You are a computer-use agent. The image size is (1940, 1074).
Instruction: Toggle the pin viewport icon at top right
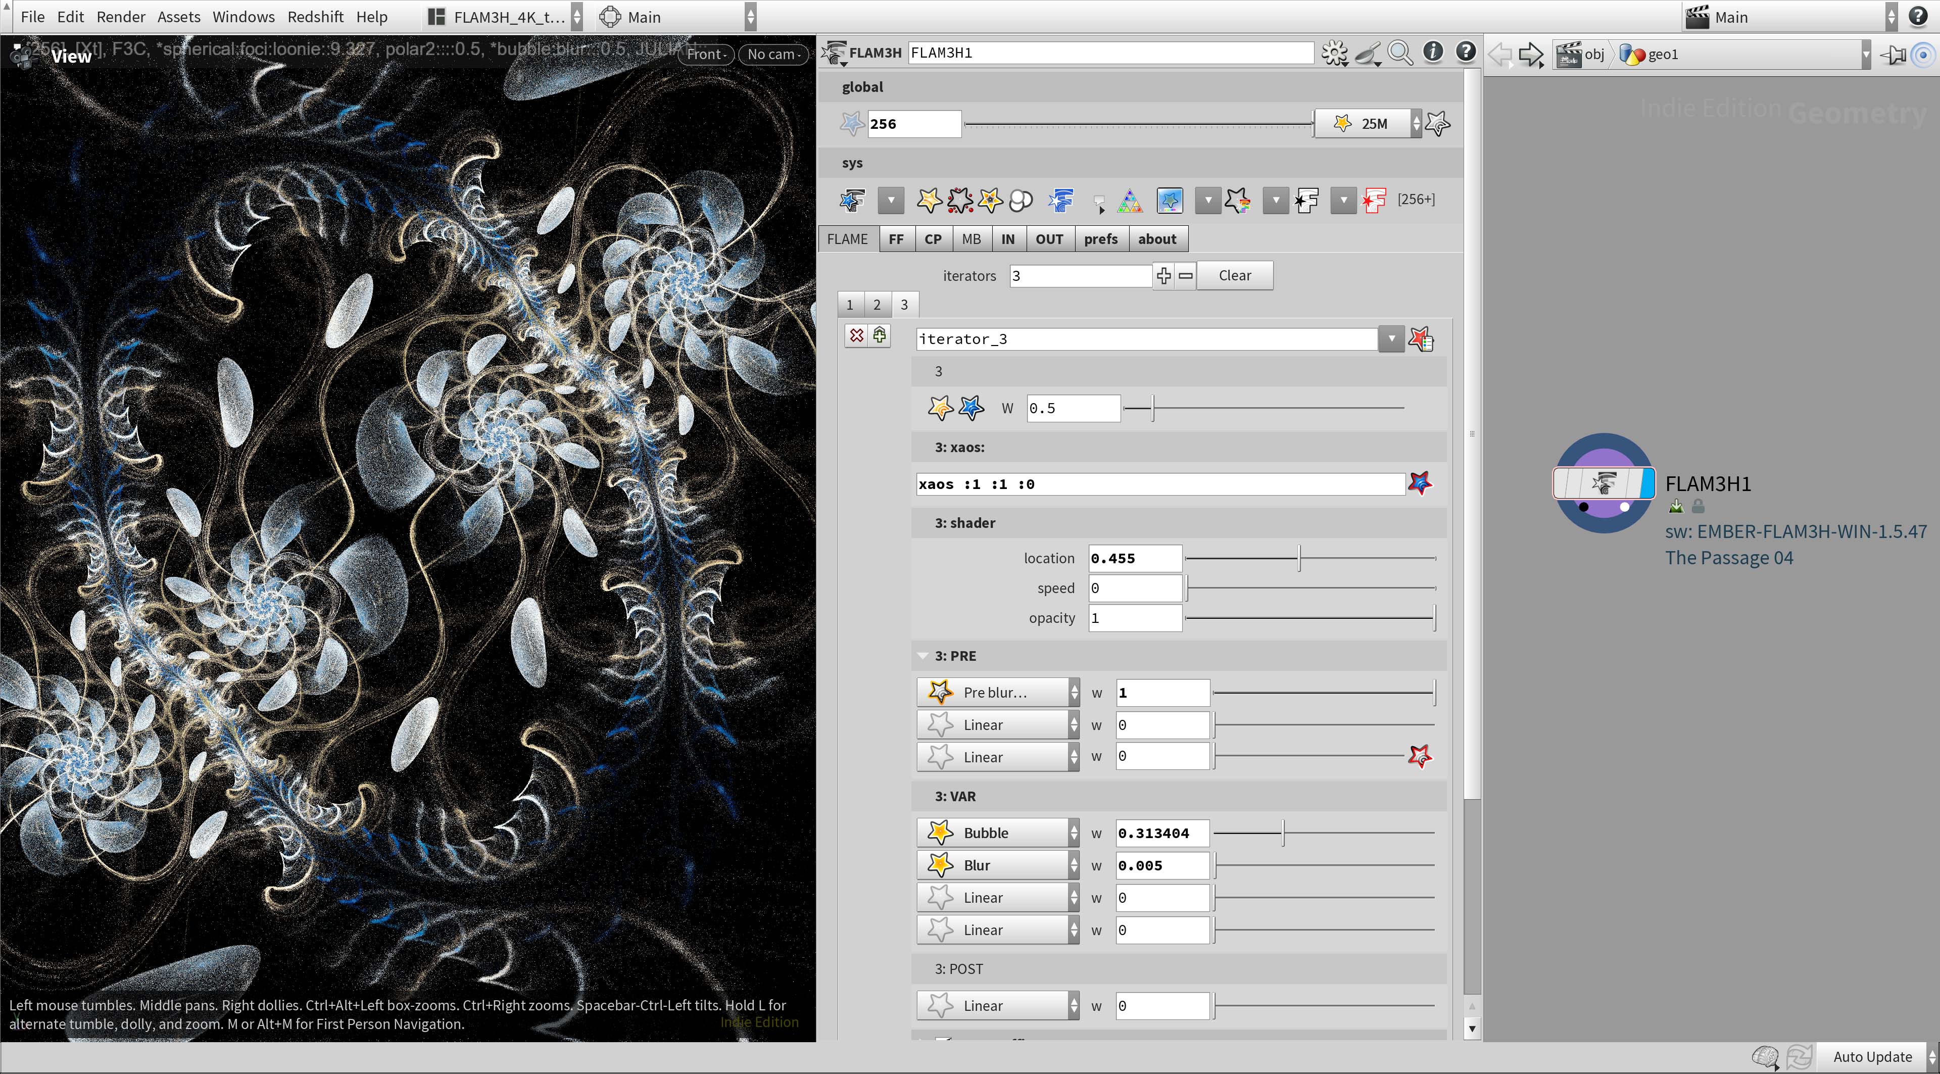pos(1894,54)
